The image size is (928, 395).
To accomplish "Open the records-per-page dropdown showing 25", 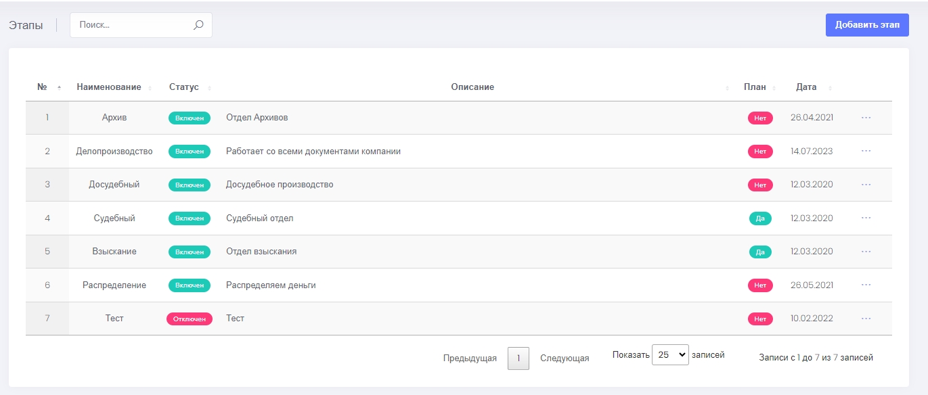I will tap(669, 355).
